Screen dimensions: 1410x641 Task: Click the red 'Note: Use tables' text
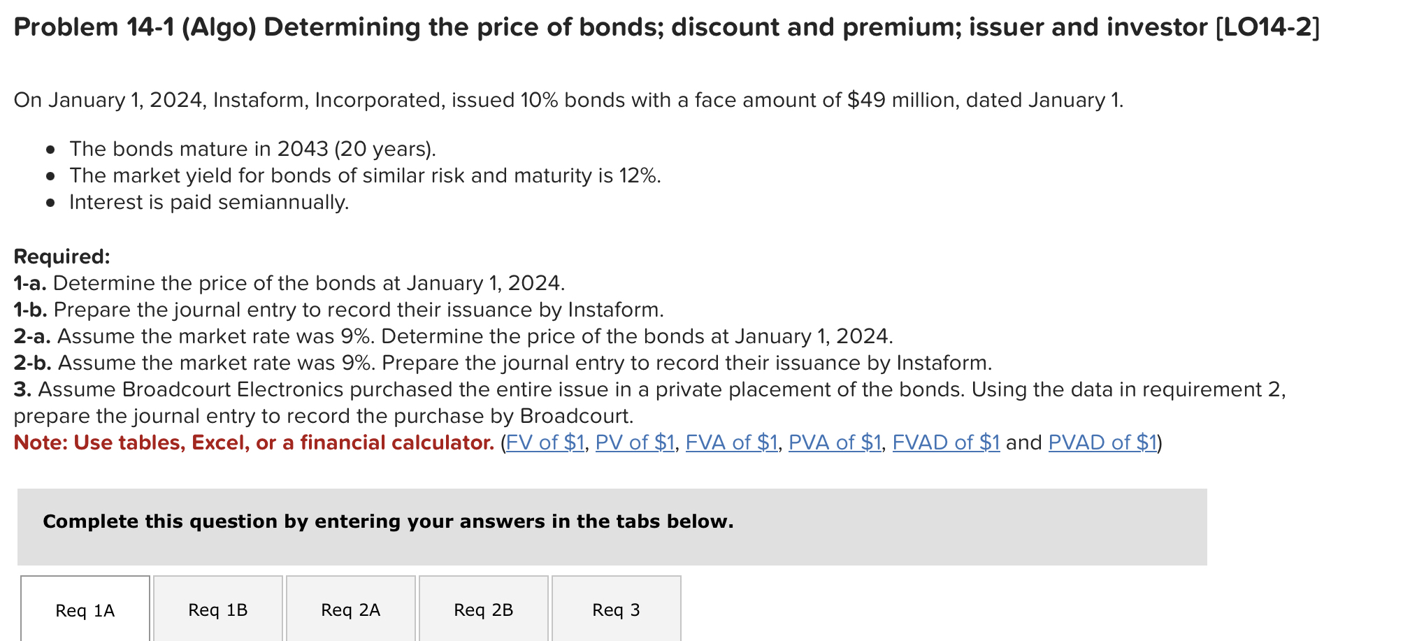254,442
